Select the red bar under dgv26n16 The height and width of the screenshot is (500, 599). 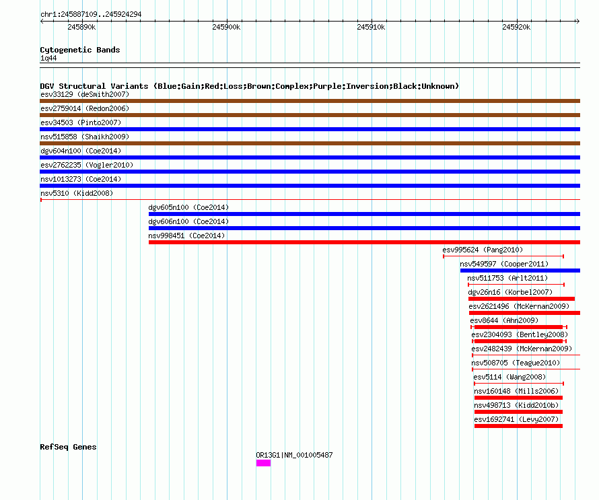[x=522, y=299]
